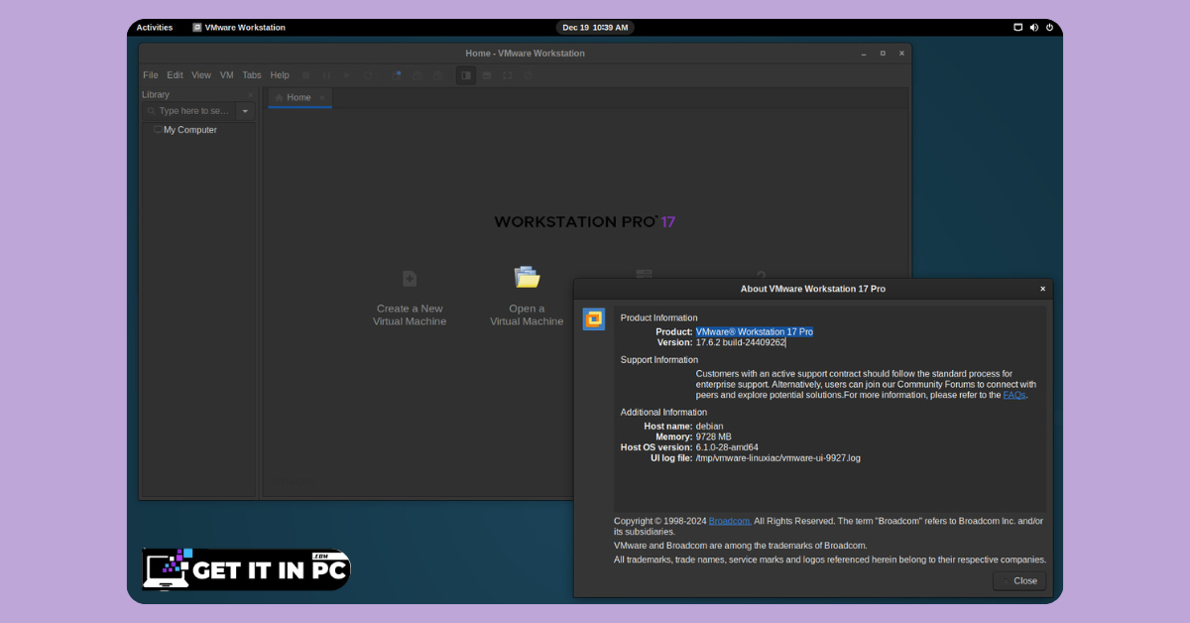This screenshot has width=1190, height=623.
Task: Click the Power Off toolbar icon
Action: tap(305, 75)
